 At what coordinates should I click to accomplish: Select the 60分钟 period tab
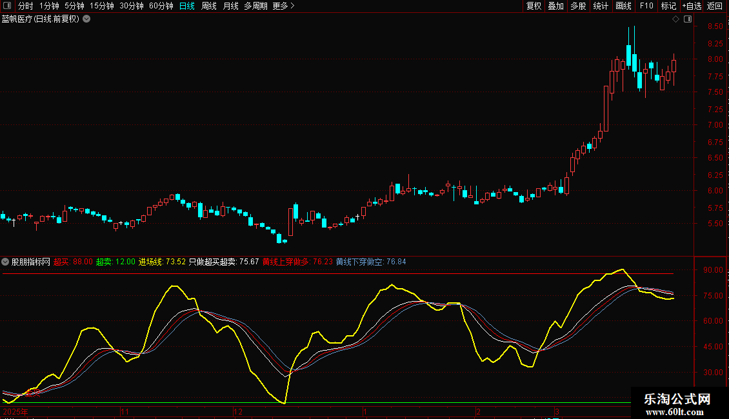(161, 6)
